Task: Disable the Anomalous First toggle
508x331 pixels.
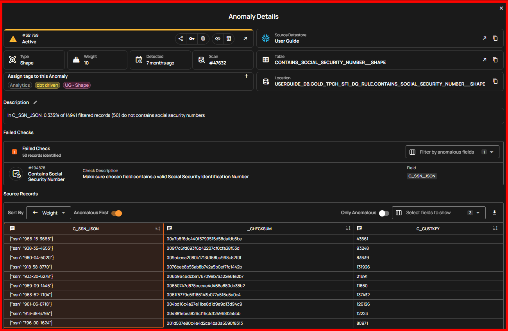Action: pos(117,213)
